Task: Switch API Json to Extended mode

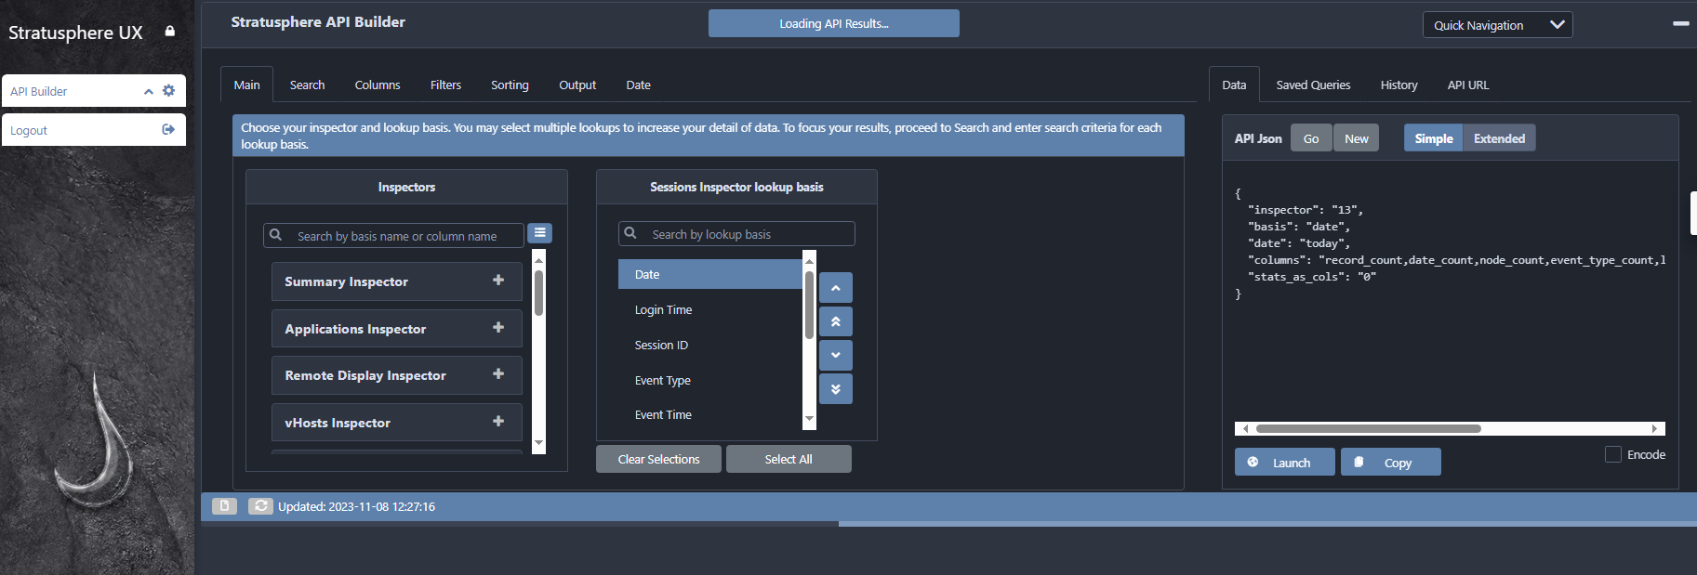Action: (x=1498, y=138)
